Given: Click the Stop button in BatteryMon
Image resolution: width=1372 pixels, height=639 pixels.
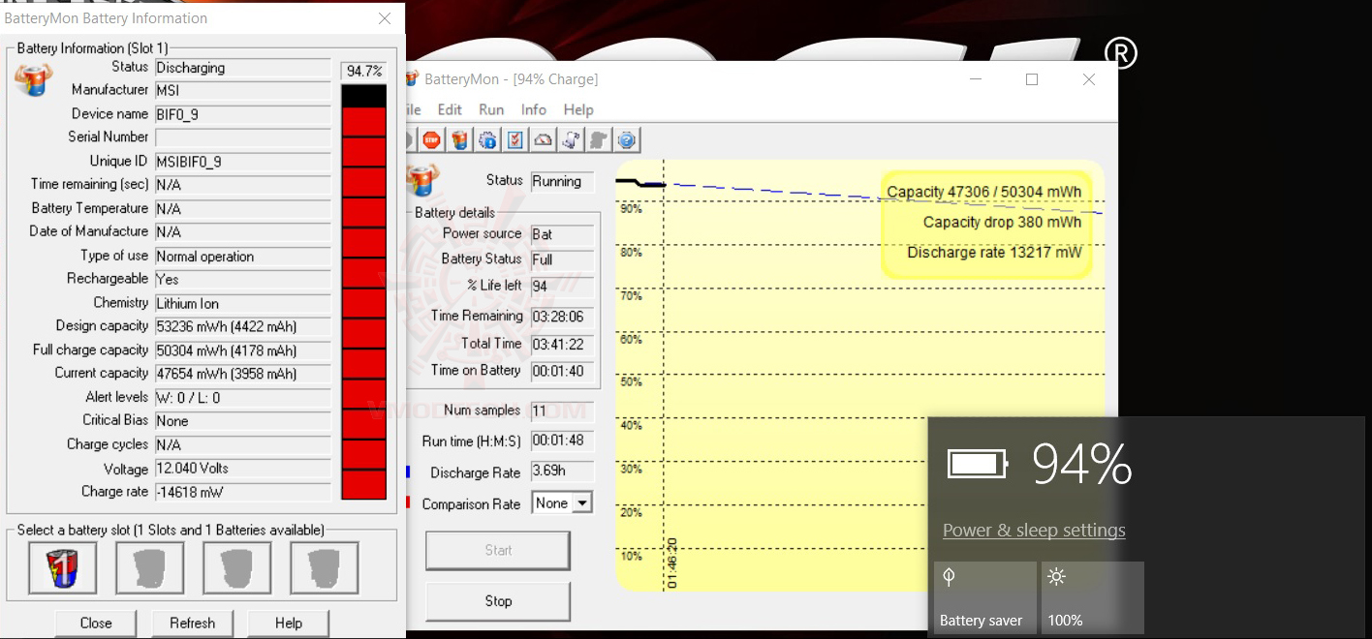Looking at the screenshot, I should point(498,601).
